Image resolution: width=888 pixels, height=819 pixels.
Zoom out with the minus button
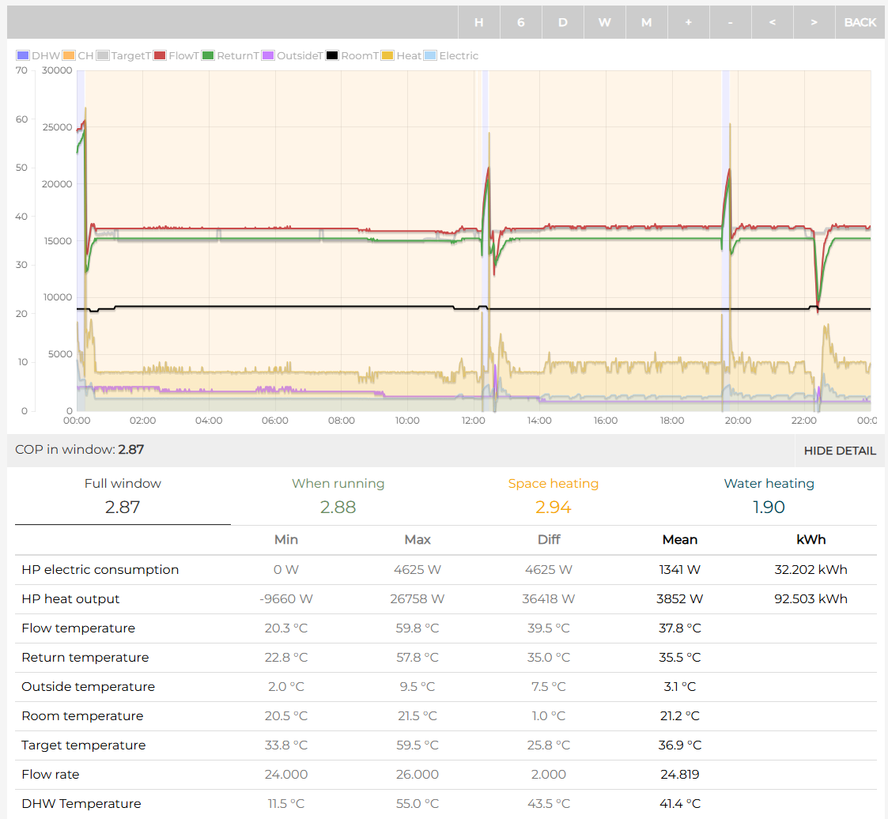[730, 22]
